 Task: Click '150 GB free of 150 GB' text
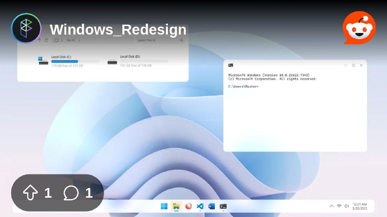[x=136, y=65]
